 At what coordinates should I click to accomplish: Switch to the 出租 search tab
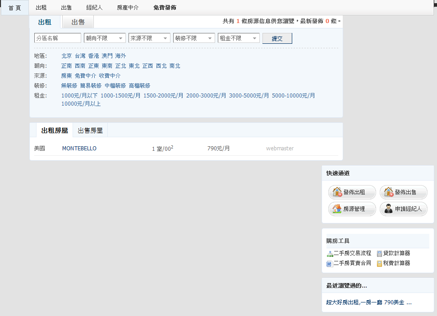tap(45, 22)
